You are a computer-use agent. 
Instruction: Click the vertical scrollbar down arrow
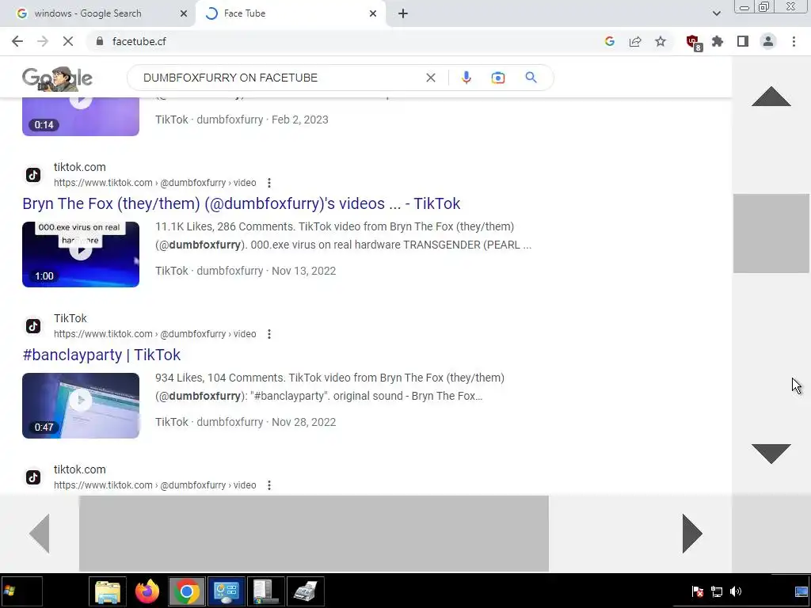pos(771,454)
